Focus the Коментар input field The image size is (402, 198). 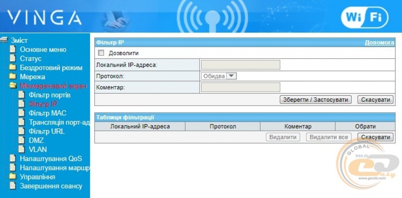(240, 87)
